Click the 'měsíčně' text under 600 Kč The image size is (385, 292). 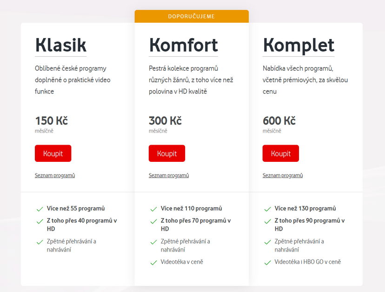[272, 131]
